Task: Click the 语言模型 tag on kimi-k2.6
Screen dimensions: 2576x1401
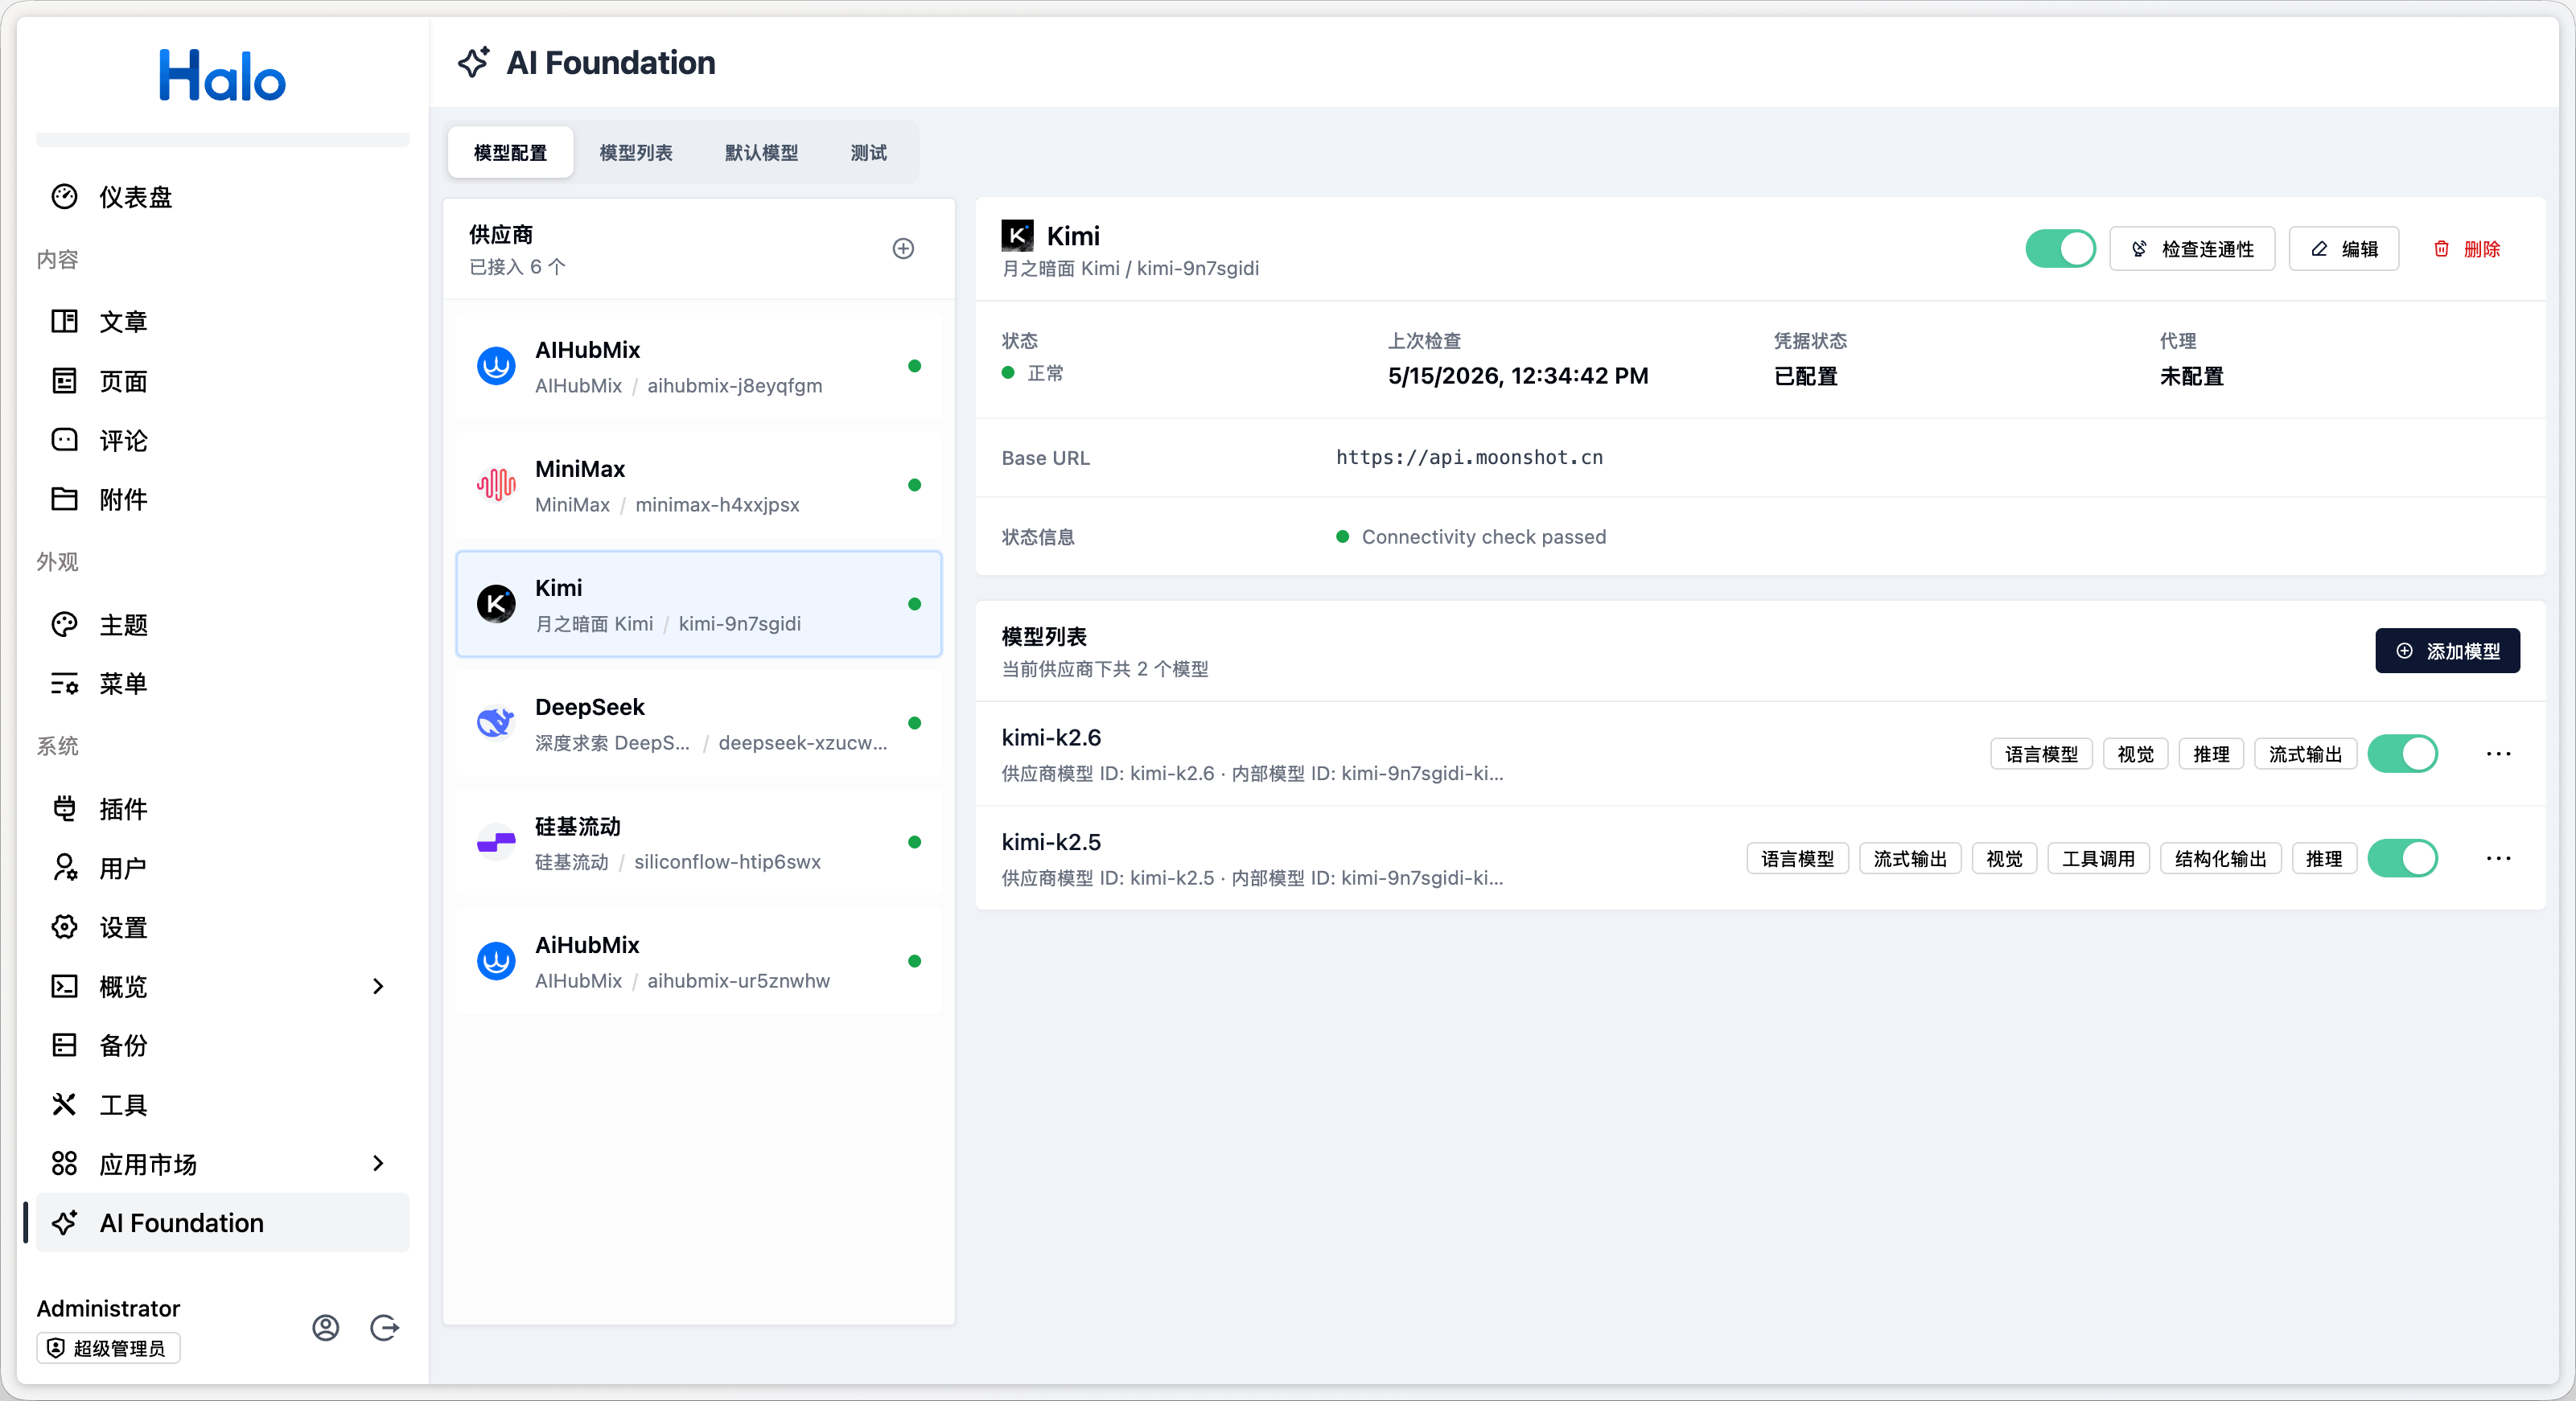Action: tap(2040, 754)
